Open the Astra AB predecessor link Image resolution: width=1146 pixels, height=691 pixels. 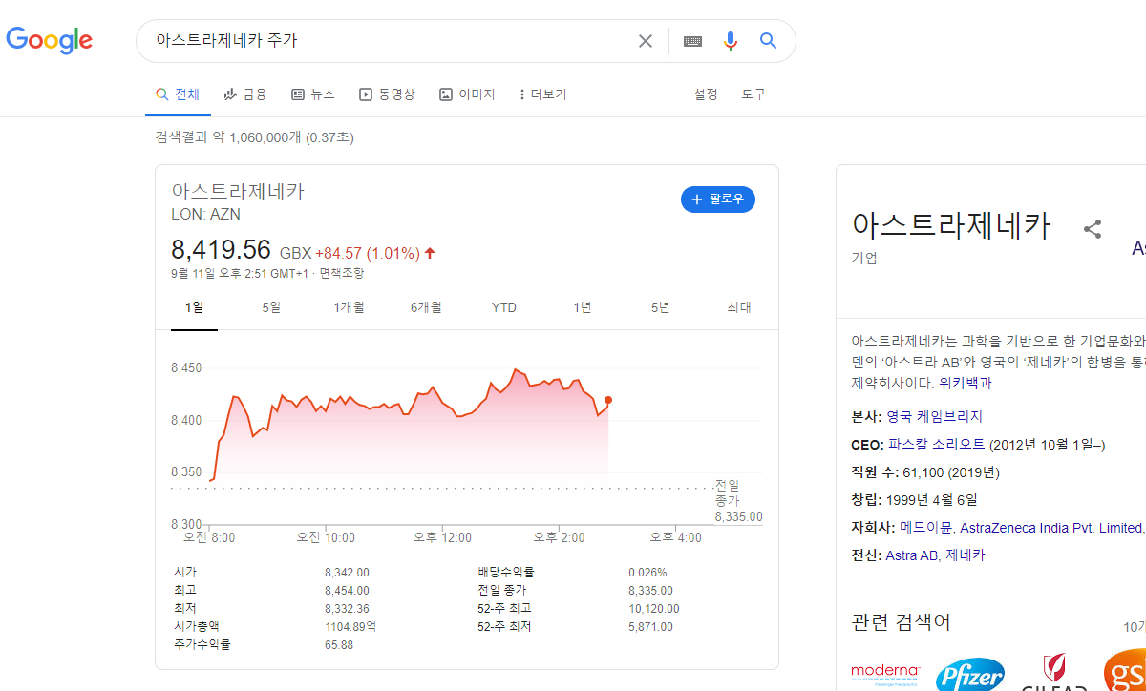[912, 555]
